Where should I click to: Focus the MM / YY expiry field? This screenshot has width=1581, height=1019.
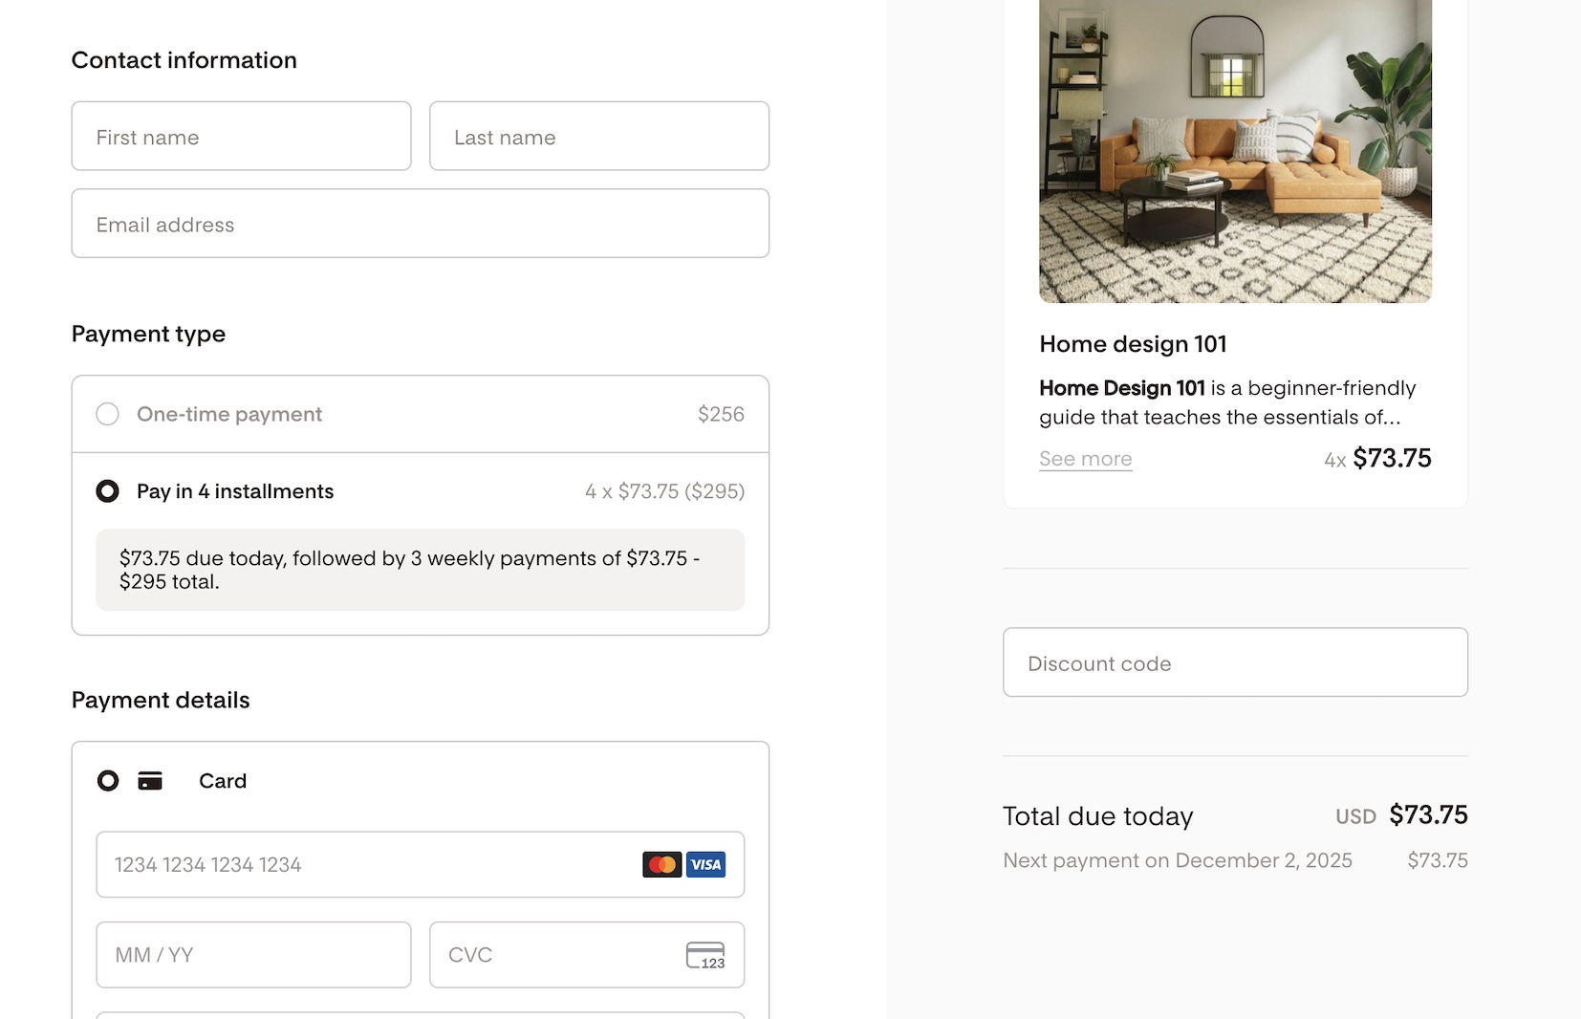pos(253,955)
